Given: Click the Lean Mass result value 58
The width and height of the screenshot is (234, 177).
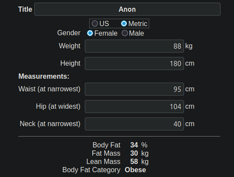Looking at the screenshot, I should click(x=134, y=161).
